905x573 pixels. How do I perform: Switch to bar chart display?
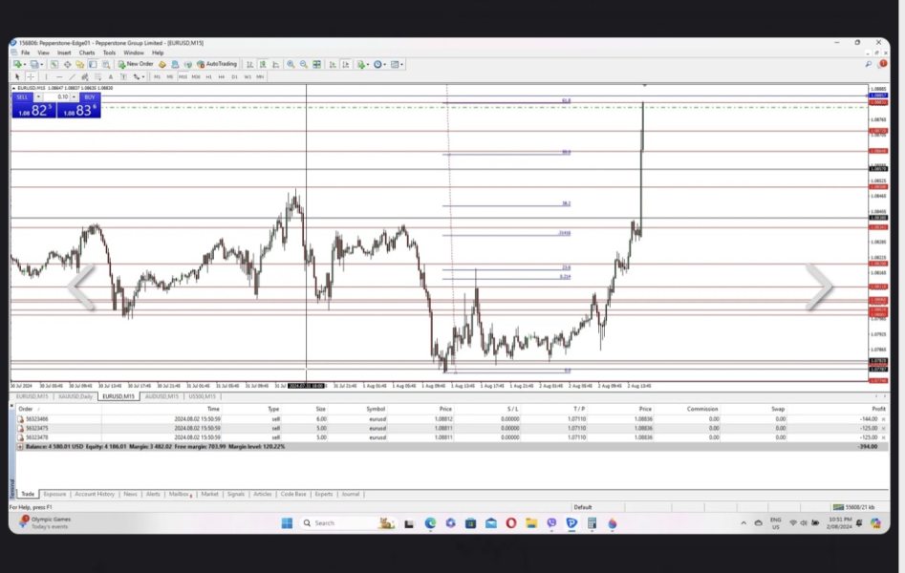coord(249,65)
